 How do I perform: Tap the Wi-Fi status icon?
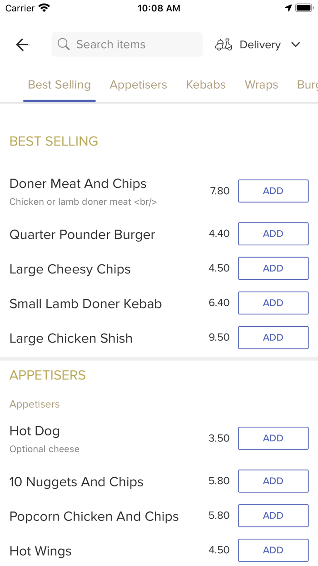(x=44, y=8)
